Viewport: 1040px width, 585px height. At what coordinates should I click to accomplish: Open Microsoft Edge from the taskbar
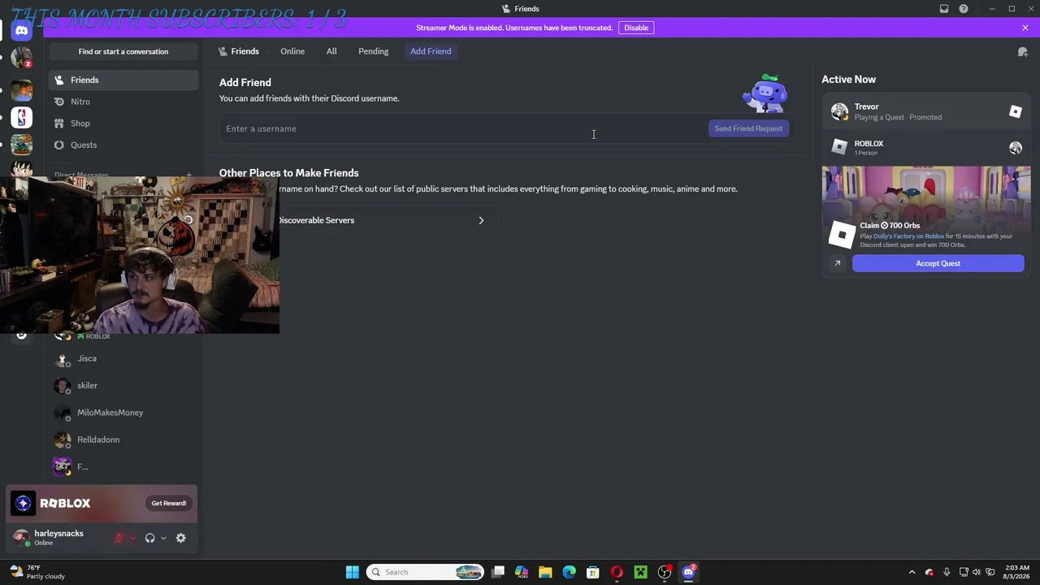pyautogui.click(x=569, y=572)
